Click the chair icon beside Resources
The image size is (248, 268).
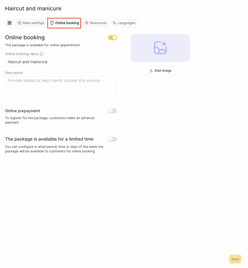click(87, 23)
